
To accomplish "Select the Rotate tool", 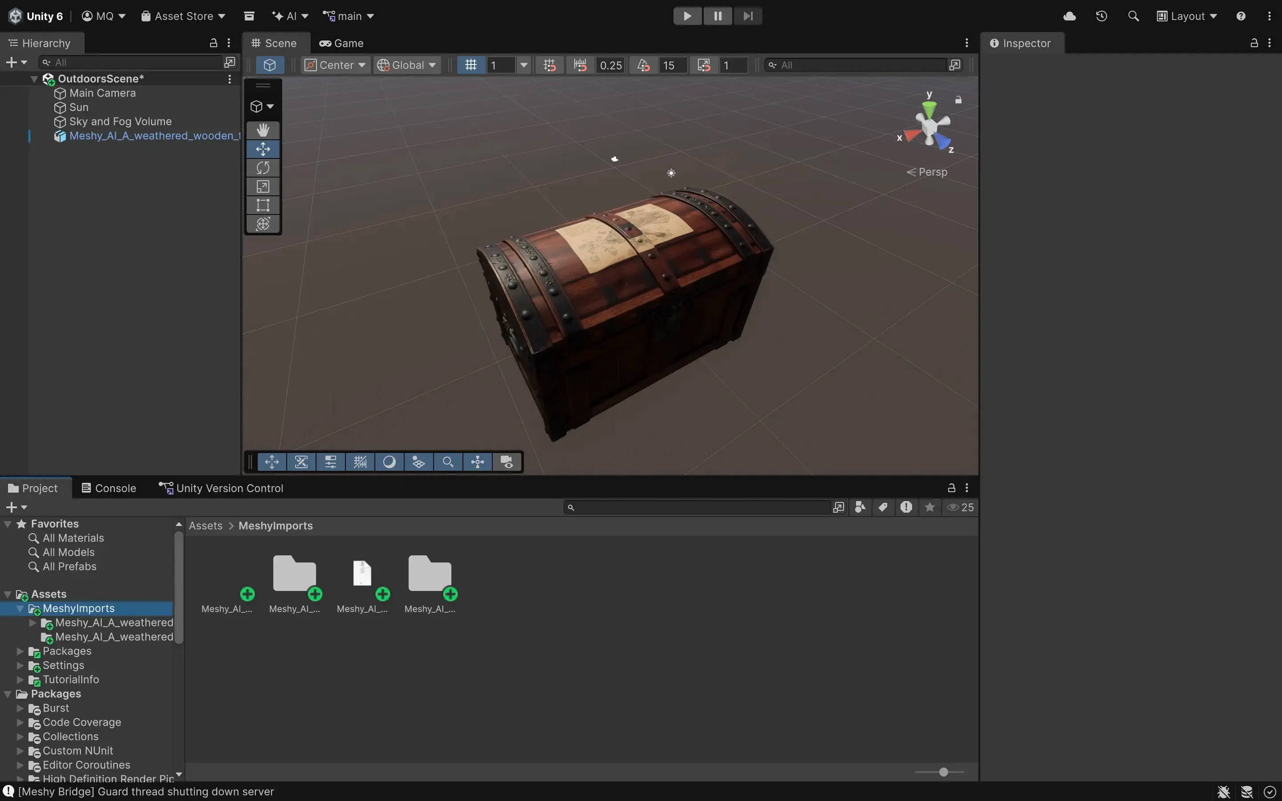I will tap(263, 168).
